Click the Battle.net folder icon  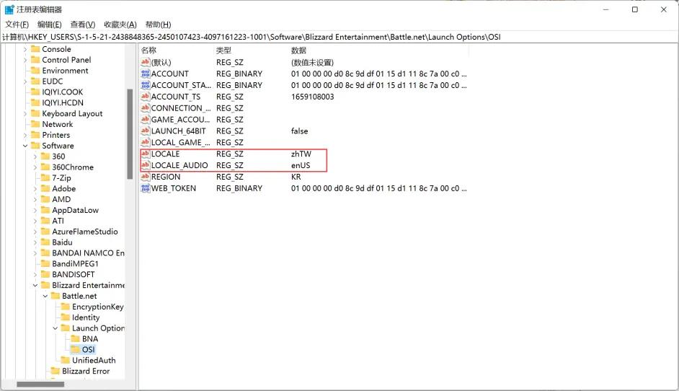pos(55,296)
